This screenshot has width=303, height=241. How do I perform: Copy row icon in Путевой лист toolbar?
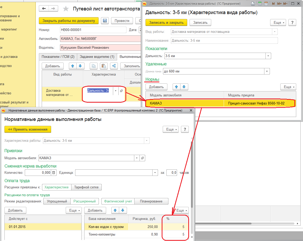[94, 66]
